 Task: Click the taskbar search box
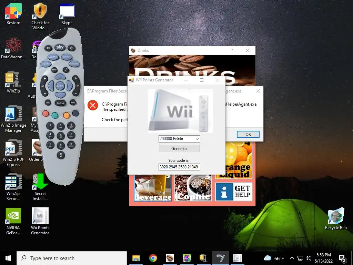(x=72, y=258)
